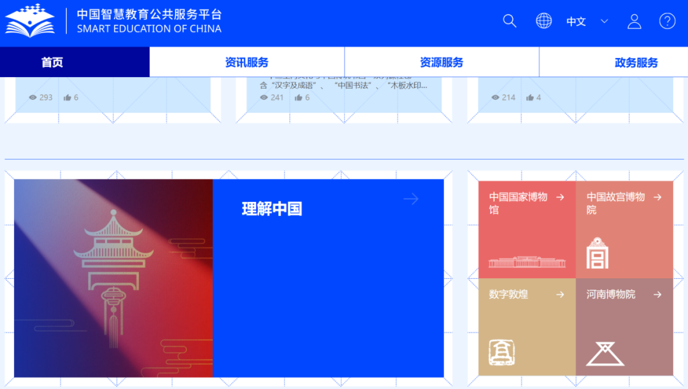Click the globe language icon
688x389 pixels.
[543, 21]
